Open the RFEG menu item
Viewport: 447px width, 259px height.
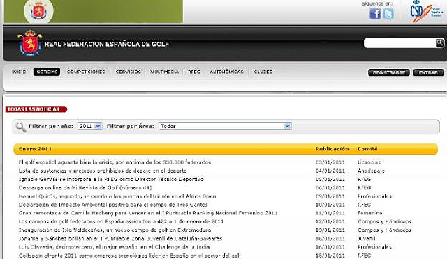(194, 72)
